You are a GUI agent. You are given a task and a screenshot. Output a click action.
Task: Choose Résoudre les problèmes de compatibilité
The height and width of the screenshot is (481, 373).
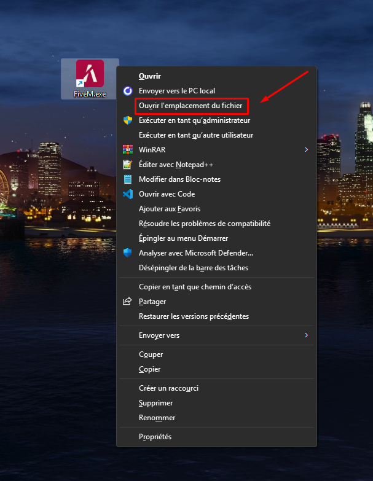pyautogui.click(x=205, y=224)
